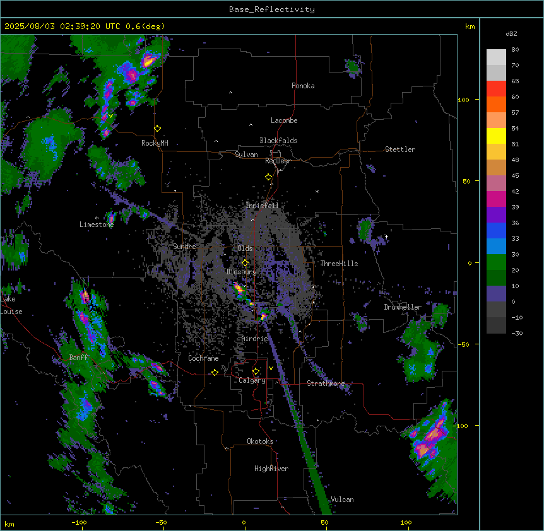Select the Limestone label
Screen dimensions: 544x531
97,225
